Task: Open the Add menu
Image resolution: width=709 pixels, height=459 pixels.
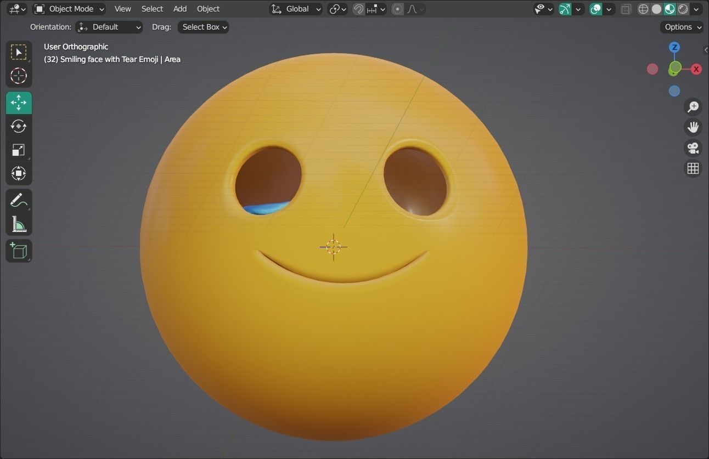Action: click(x=180, y=9)
